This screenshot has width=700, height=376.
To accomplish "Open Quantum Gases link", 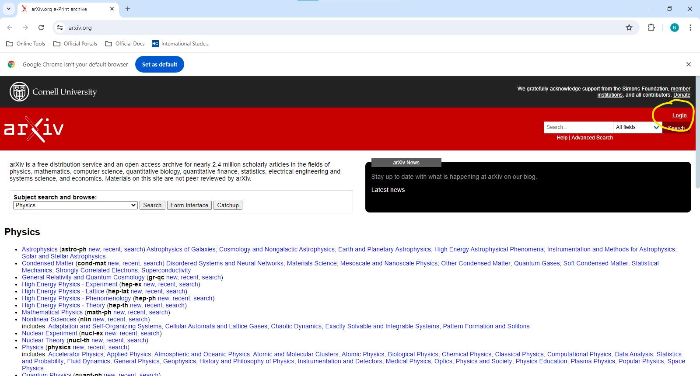I will [537, 263].
